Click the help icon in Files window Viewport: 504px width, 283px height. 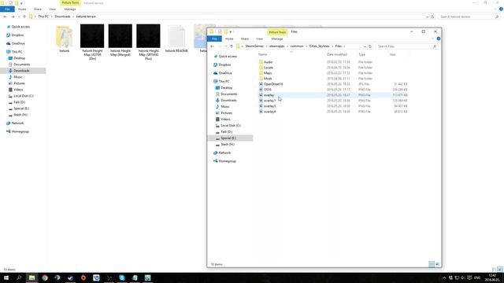[439, 39]
